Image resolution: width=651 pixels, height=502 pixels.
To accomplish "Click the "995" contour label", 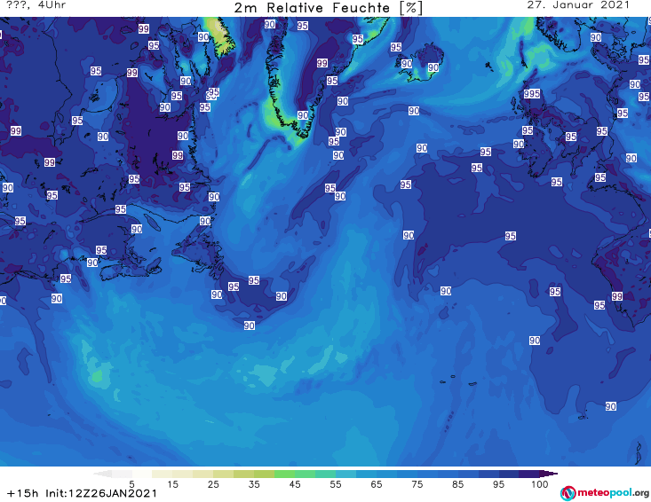I will tap(532, 94).
